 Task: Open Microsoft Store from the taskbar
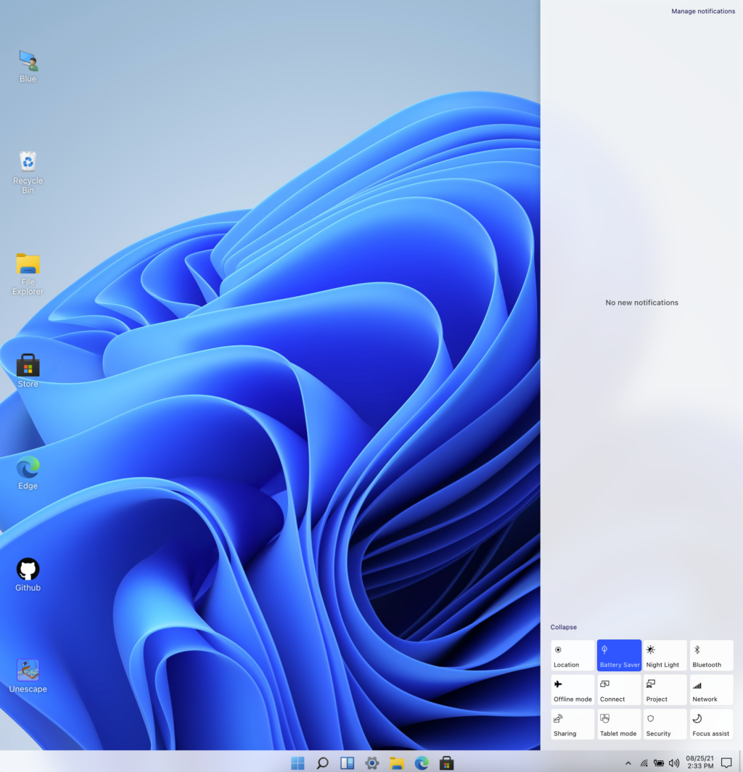[447, 763]
